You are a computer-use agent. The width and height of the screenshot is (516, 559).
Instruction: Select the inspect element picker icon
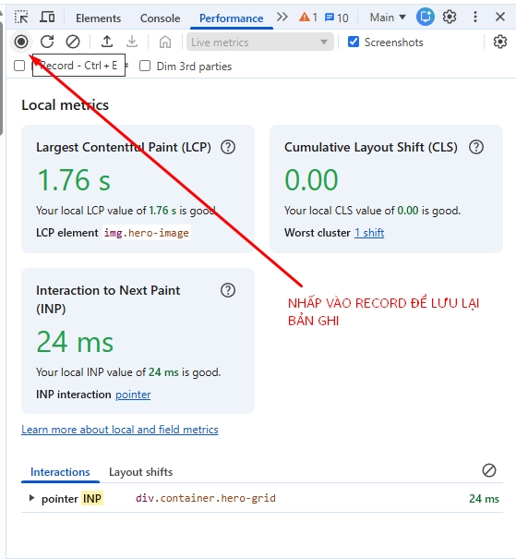click(21, 17)
